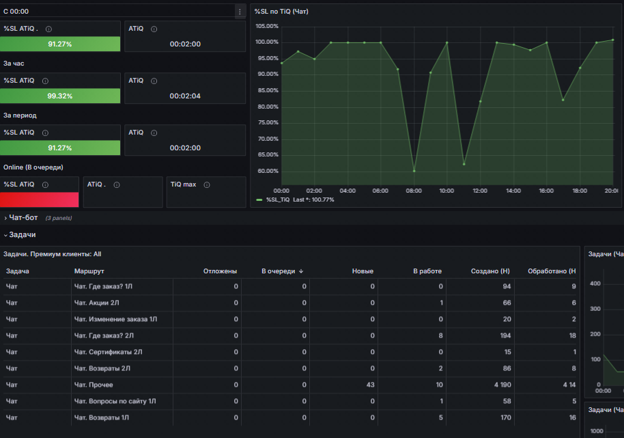Sort table by Отложены column

220,271
